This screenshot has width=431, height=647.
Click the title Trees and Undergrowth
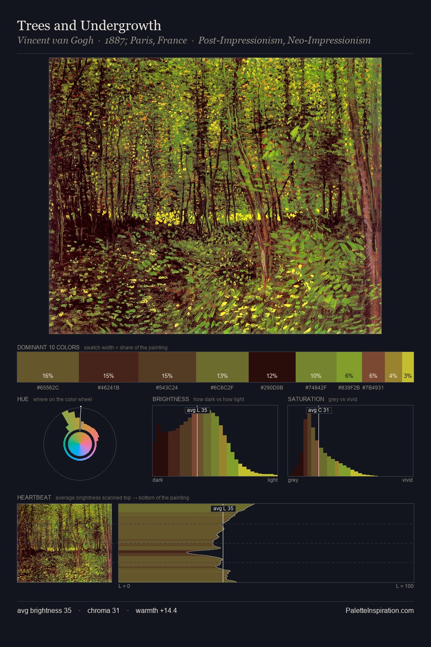pos(89,26)
